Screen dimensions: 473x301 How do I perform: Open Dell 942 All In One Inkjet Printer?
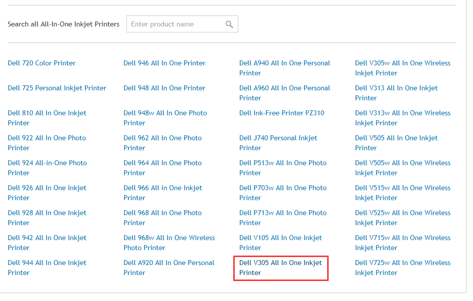click(x=47, y=243)
